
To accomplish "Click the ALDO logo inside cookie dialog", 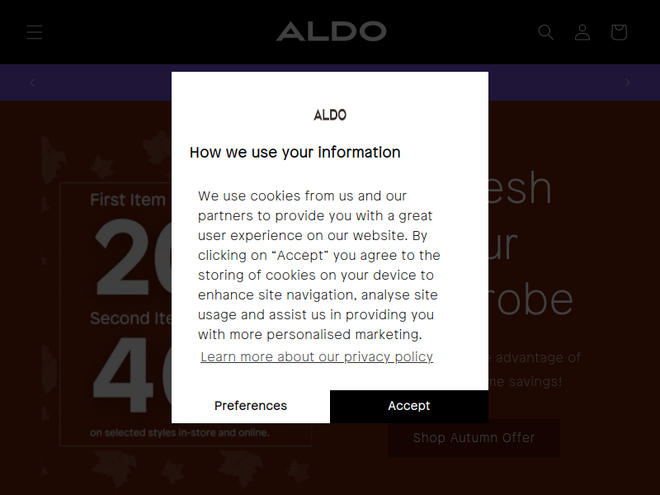I will [x=330, y=115].
